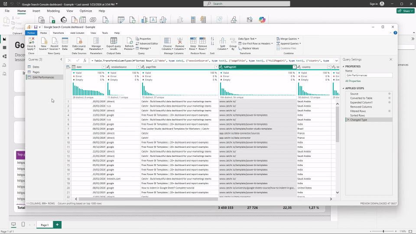416x234 pixels.
Task: Click the Group By icon
Action: 233,41
